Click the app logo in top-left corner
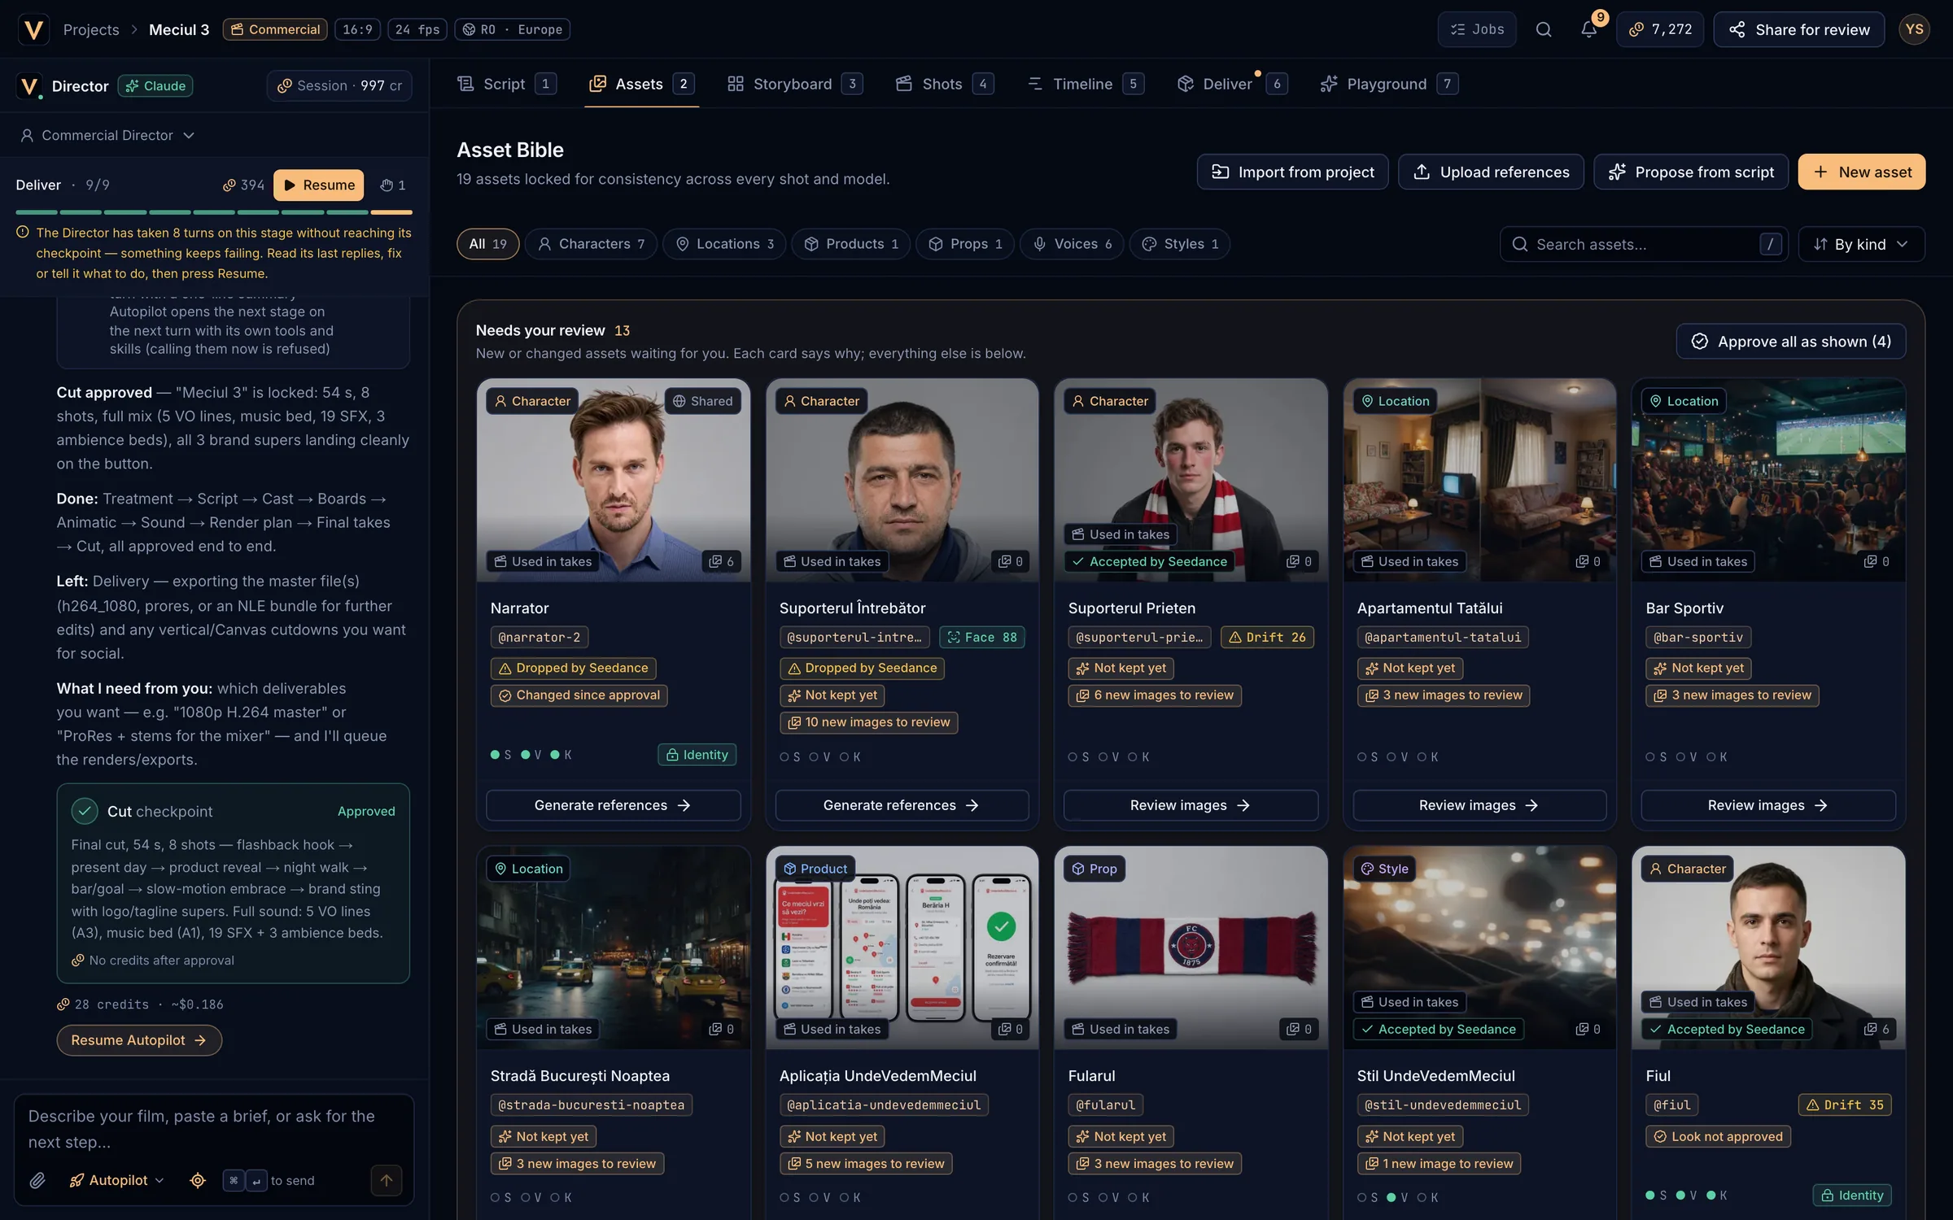The height and width of the screenshot is (1220, 1953). pos(33,30)
